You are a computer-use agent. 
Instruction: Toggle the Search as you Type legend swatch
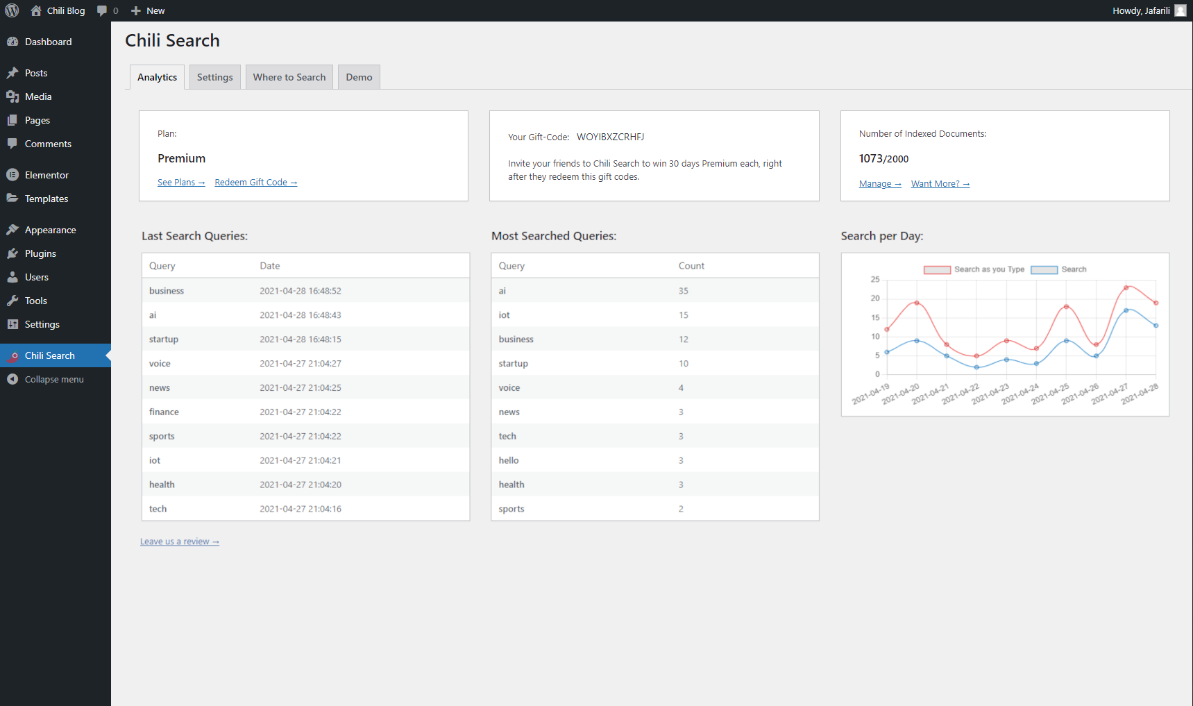tap(937, 269)
